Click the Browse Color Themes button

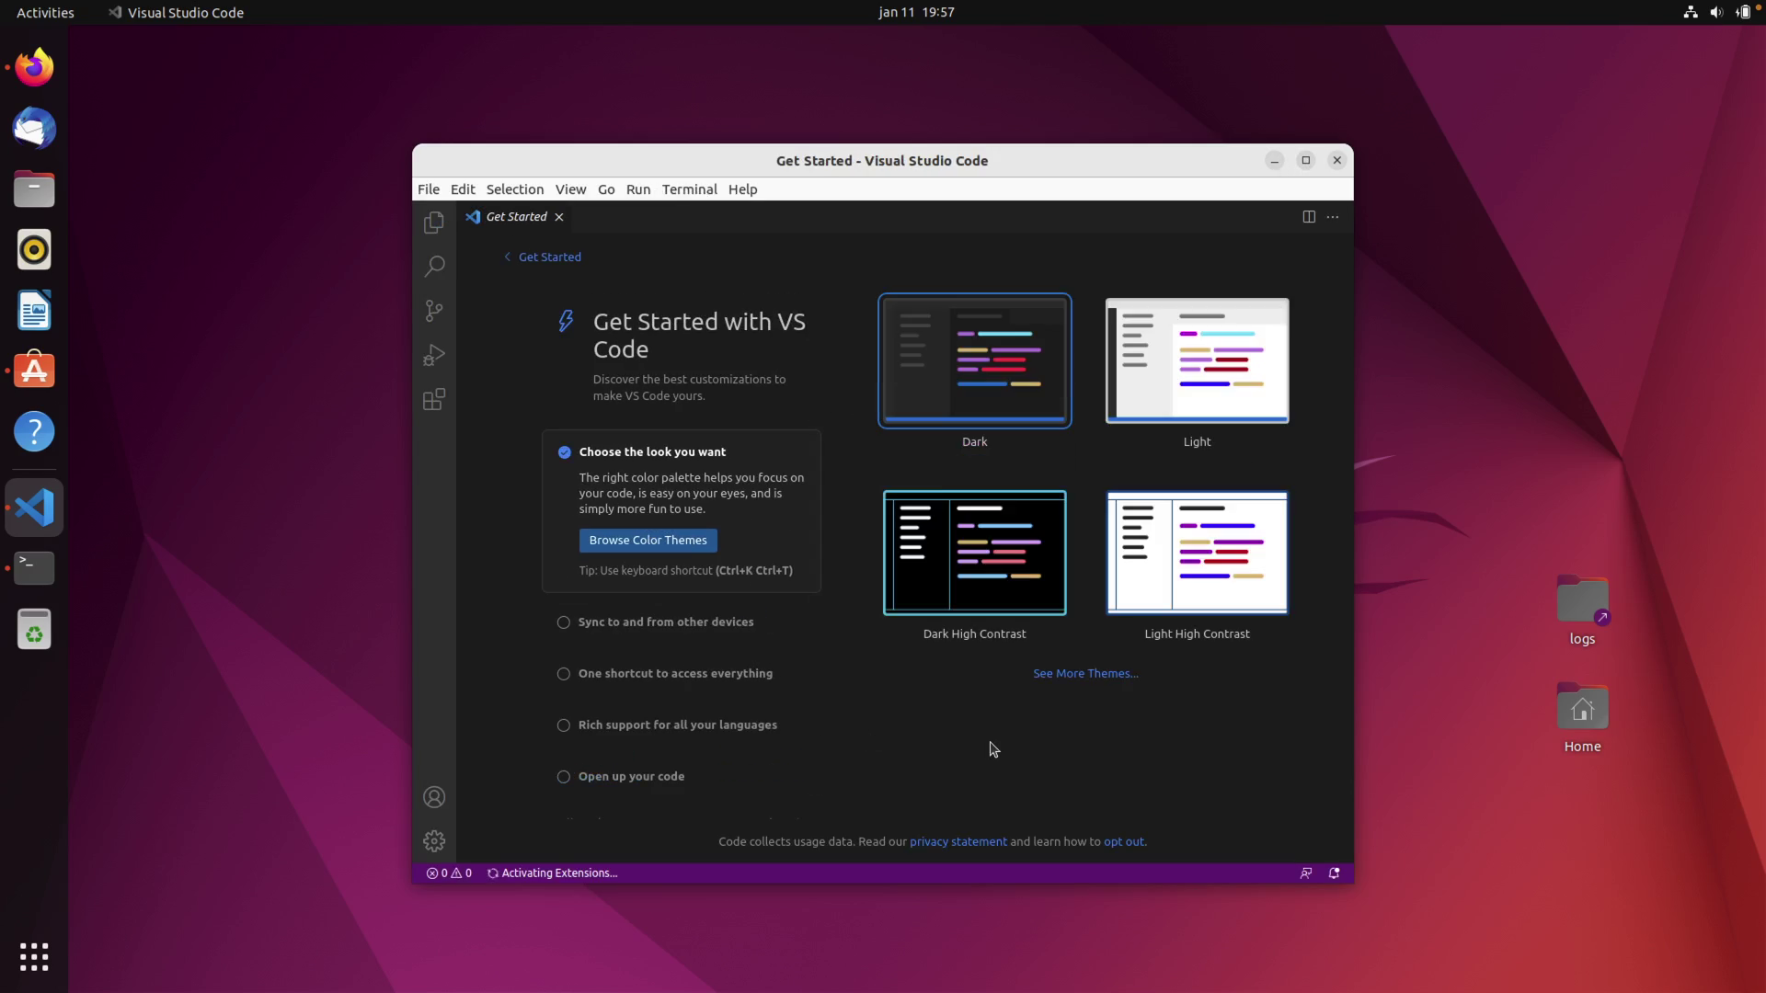(648, 541)
